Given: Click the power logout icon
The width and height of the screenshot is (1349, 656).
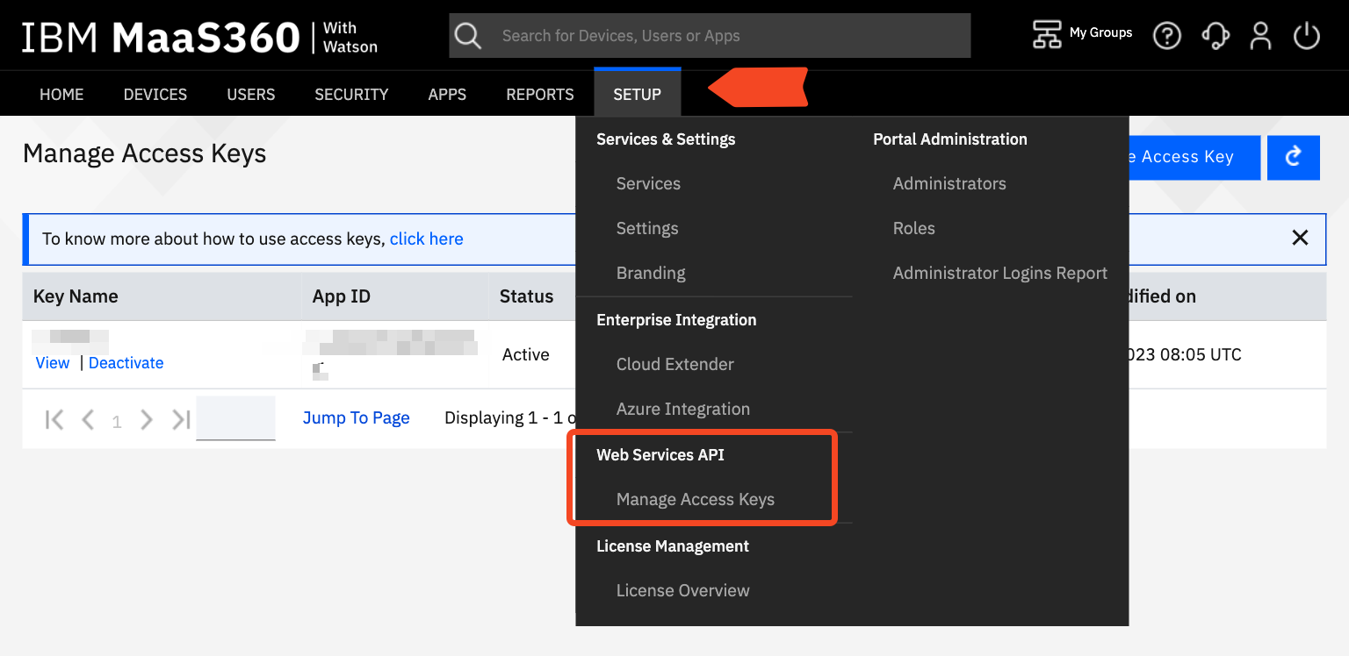Looking at the screenshot, I should [x=1307, y=36].
